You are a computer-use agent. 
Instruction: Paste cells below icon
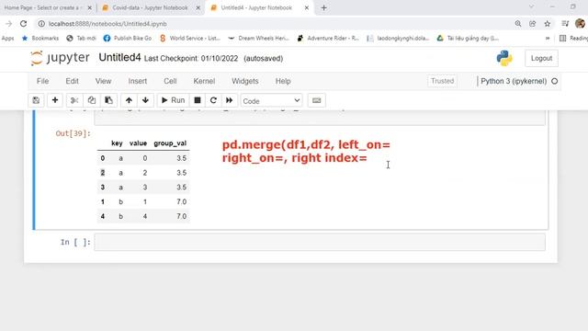[108, 100]
